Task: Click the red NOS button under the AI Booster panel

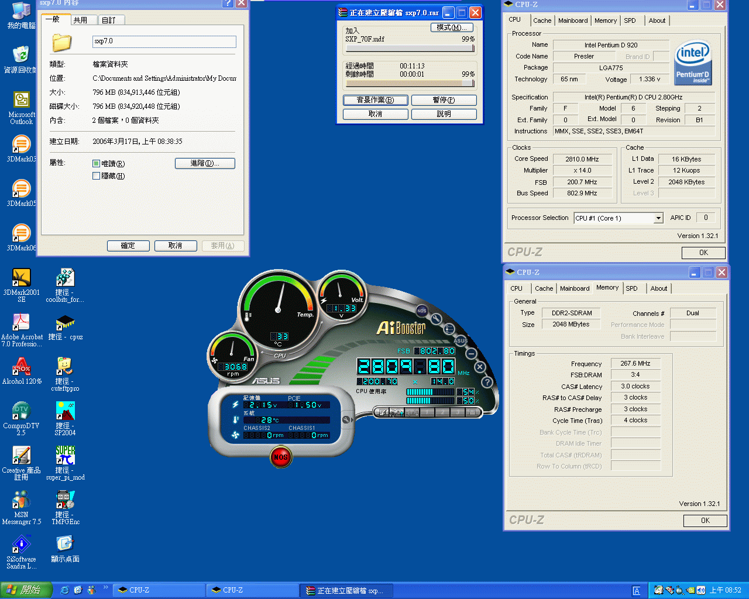Action: click(x=281, y=457)
